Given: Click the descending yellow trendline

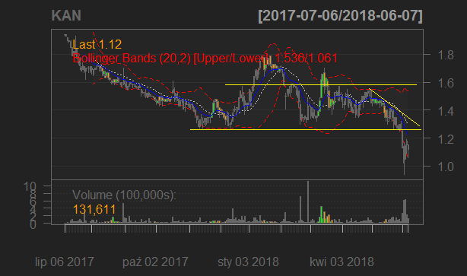Looking at the screenshot, I should tap(394, 107).
